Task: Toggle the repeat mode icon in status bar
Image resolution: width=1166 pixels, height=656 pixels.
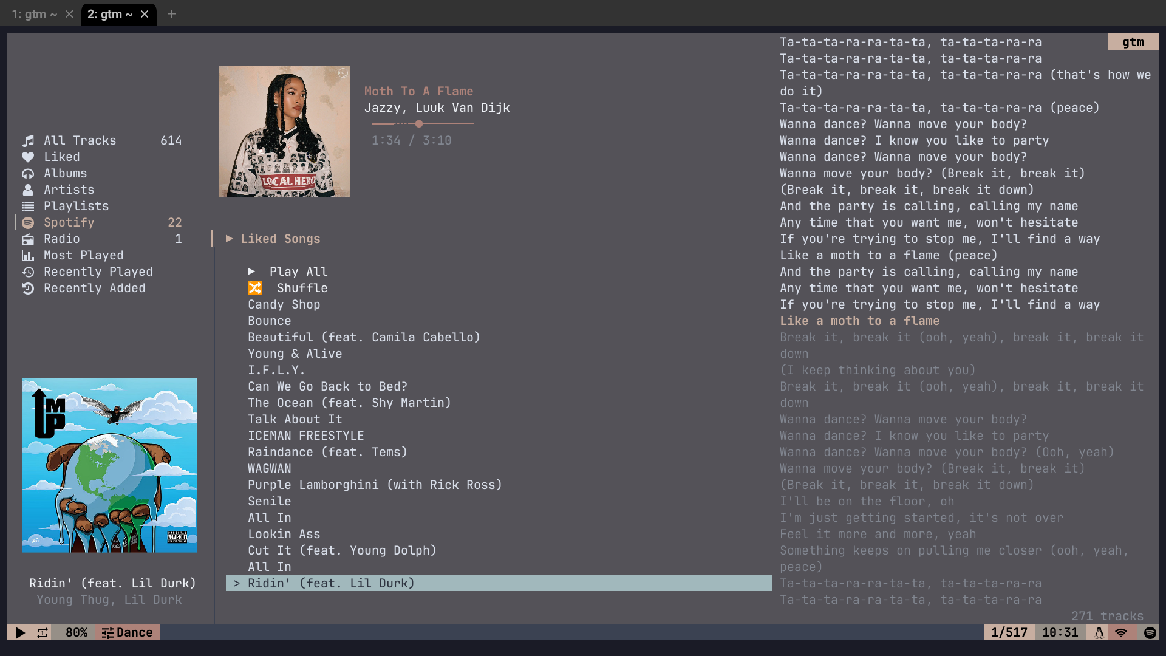Action: coord(43,632)
